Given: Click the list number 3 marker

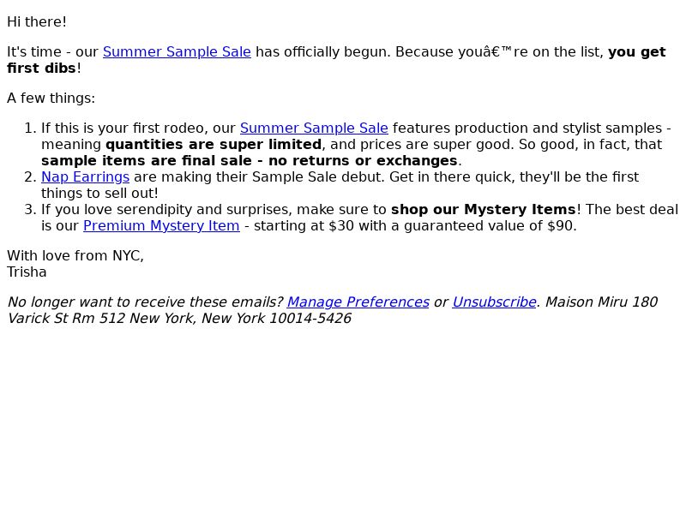Looking at the screenshot, I should point(30,209).
